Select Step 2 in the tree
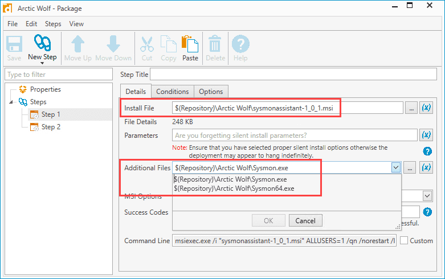 point(51,127)
